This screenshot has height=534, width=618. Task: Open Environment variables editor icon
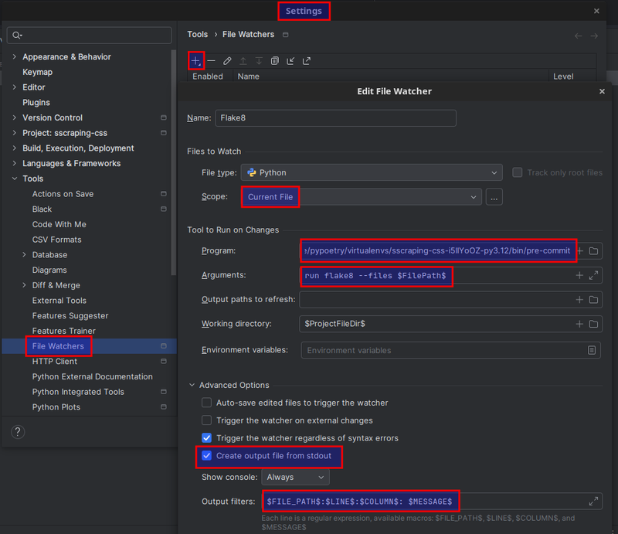[x=592, y=350]
